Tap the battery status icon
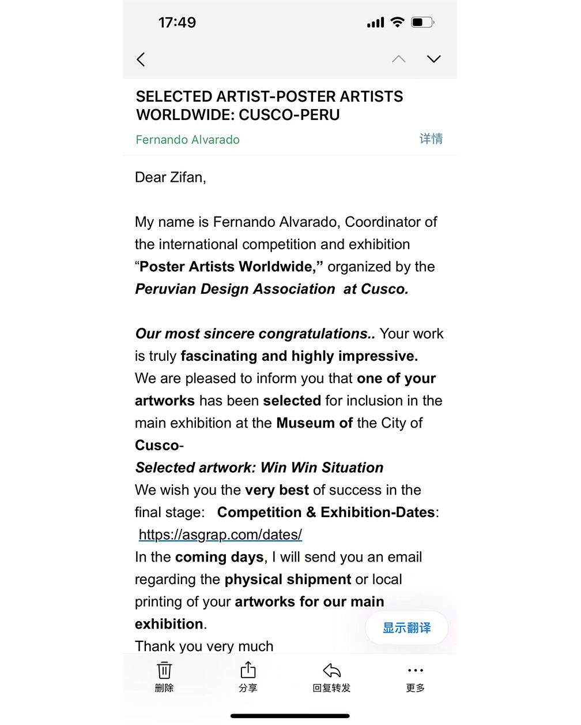 (422, 23)
